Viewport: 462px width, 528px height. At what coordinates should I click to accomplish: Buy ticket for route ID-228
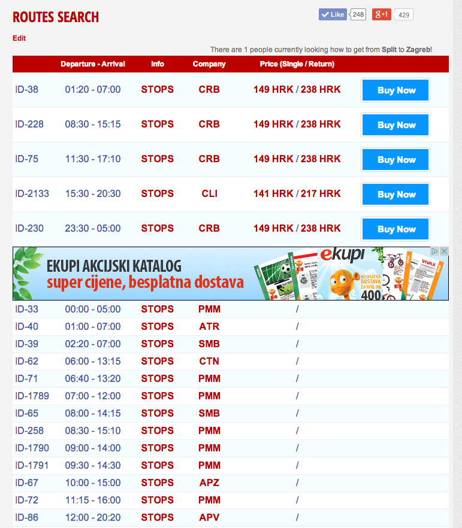tap(395, 125)
